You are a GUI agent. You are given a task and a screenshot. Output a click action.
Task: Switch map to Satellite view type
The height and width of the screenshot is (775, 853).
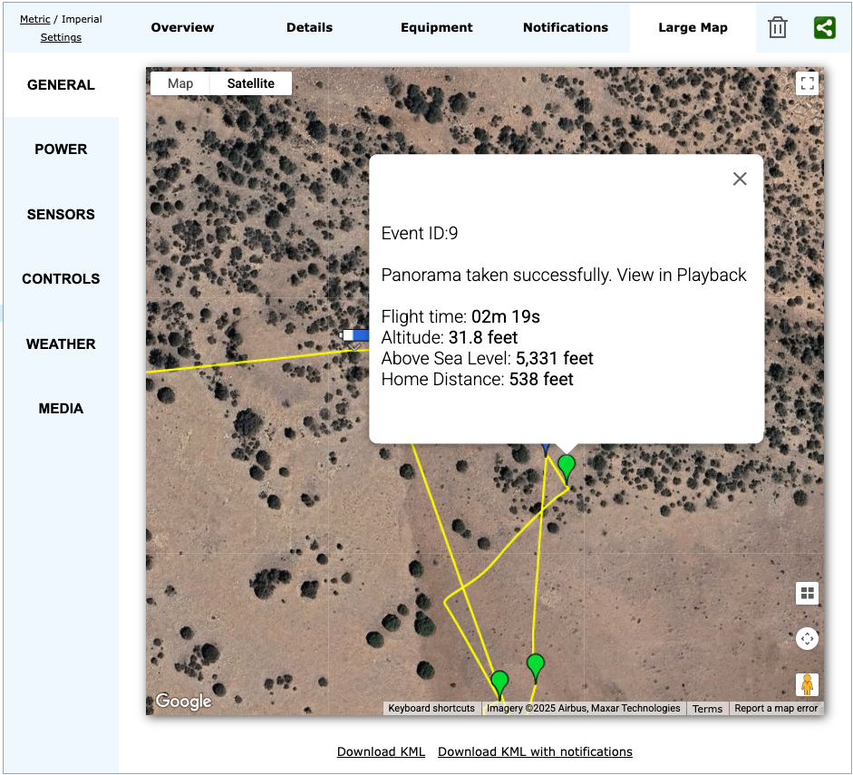tap(250, 83)
